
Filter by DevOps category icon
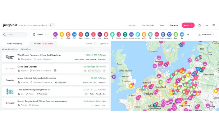coord(131,34)
